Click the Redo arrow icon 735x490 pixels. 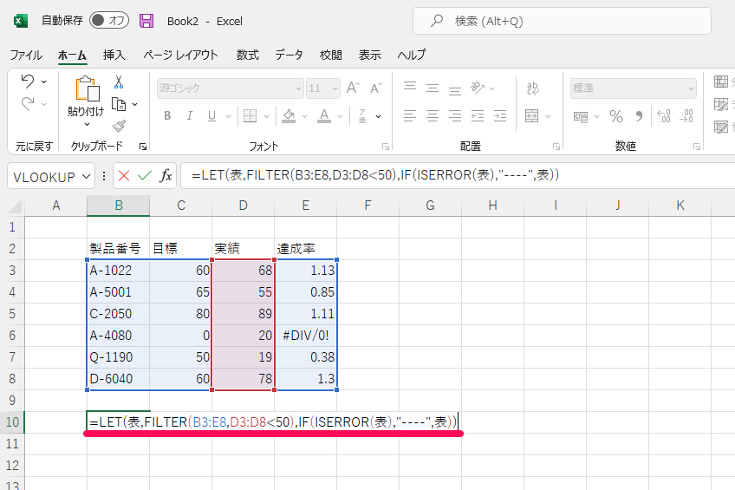pos(28,103)
